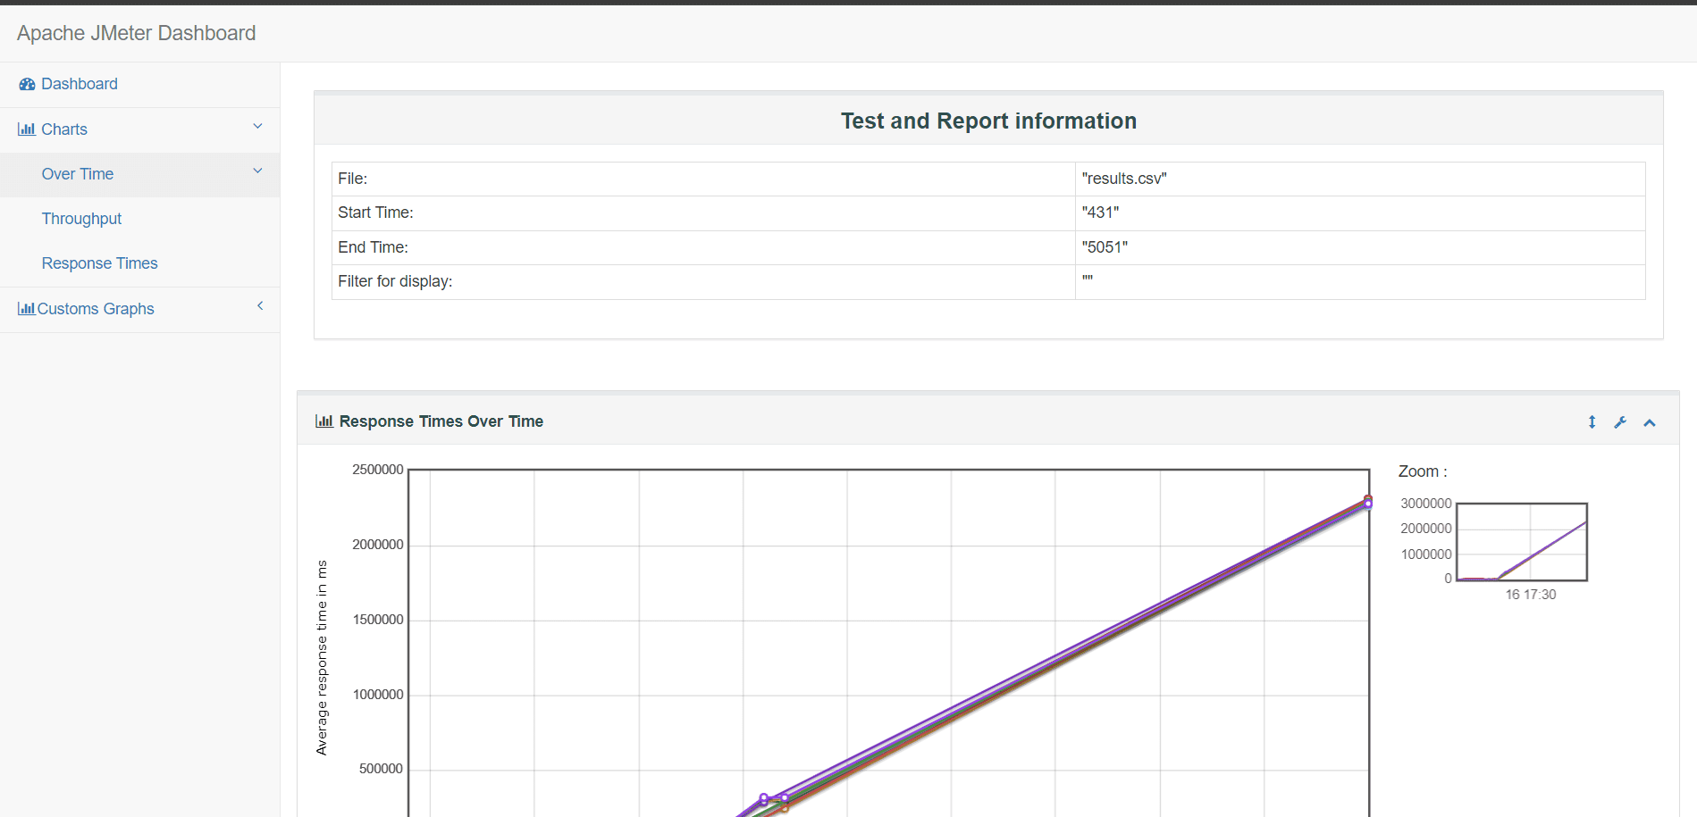Screen dimensions: 1697x817
Task: Open the Throughput page
Action: (x=81, y=219)
